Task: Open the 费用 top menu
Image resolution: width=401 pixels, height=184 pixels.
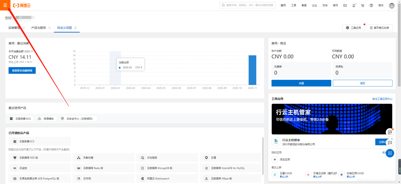Action: coord(283,6)
